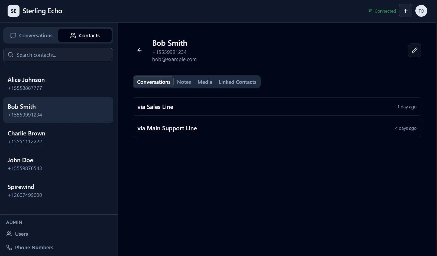This screenshot has width=437, height=256.
Task: Click the bob@example.com email address
Action: coord(174,59)
